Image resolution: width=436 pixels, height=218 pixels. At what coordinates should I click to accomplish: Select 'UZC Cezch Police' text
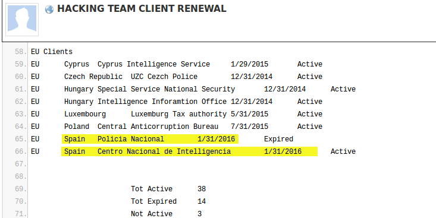click(x=164, y=77)
